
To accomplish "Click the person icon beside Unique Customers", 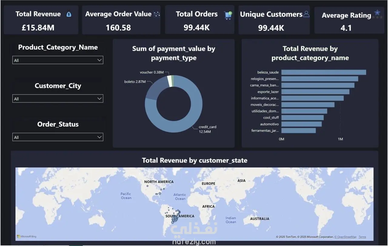I will 306,14.
